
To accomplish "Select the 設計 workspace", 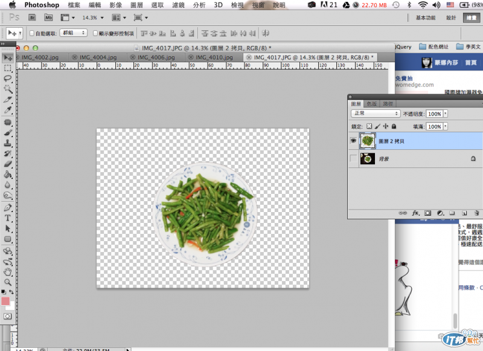I will coord(451,18).
